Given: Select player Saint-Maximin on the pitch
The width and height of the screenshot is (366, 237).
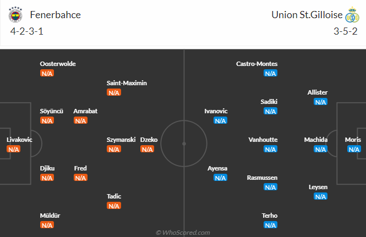Looking at the screenshot, I should (x=127, y=83).
